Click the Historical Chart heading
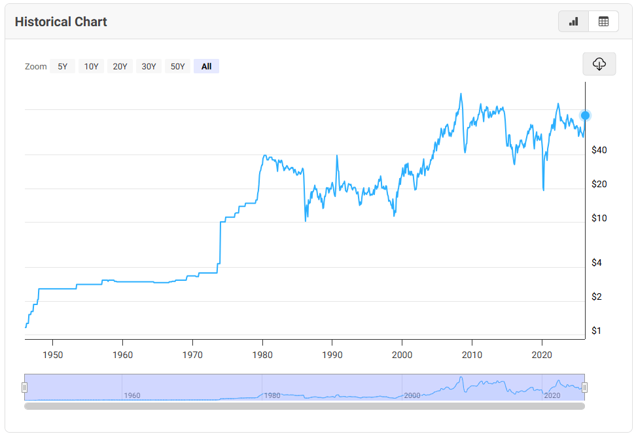 point(61,22)
